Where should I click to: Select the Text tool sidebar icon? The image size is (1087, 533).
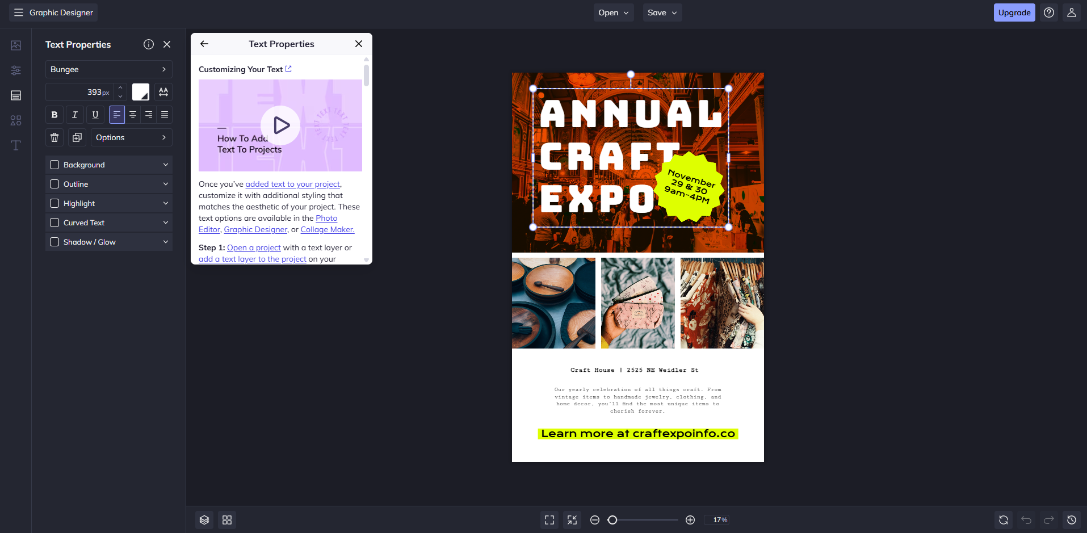tap(16, 145)
